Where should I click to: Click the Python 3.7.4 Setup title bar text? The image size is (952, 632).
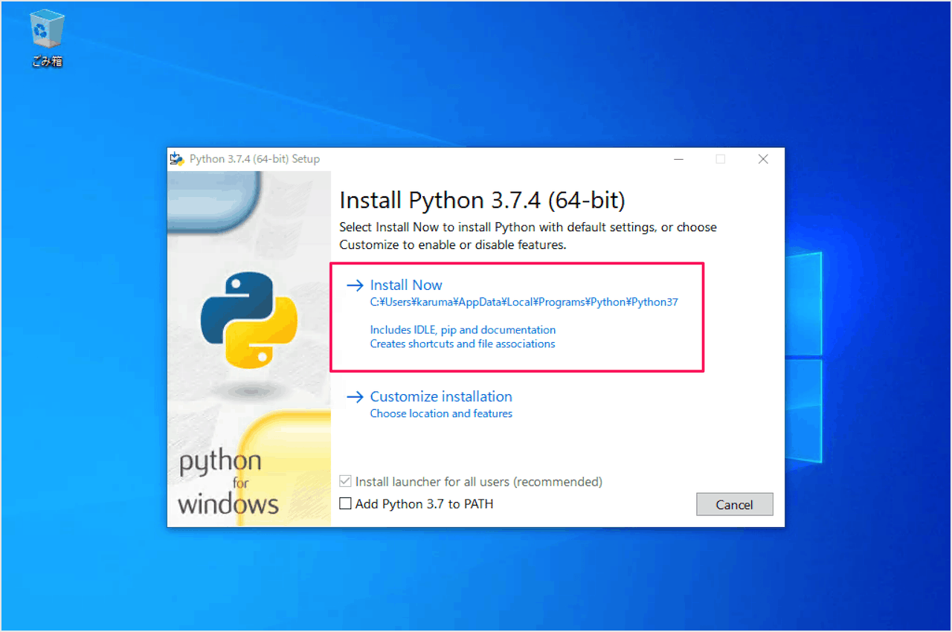pos(254,158)
